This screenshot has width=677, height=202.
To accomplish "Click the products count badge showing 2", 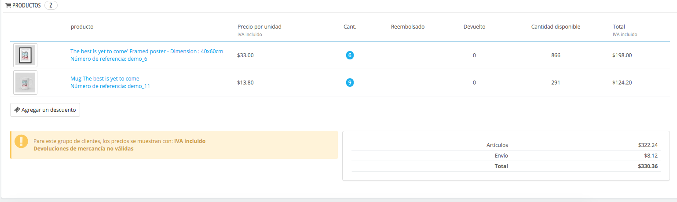I will [x=51, y=6].
